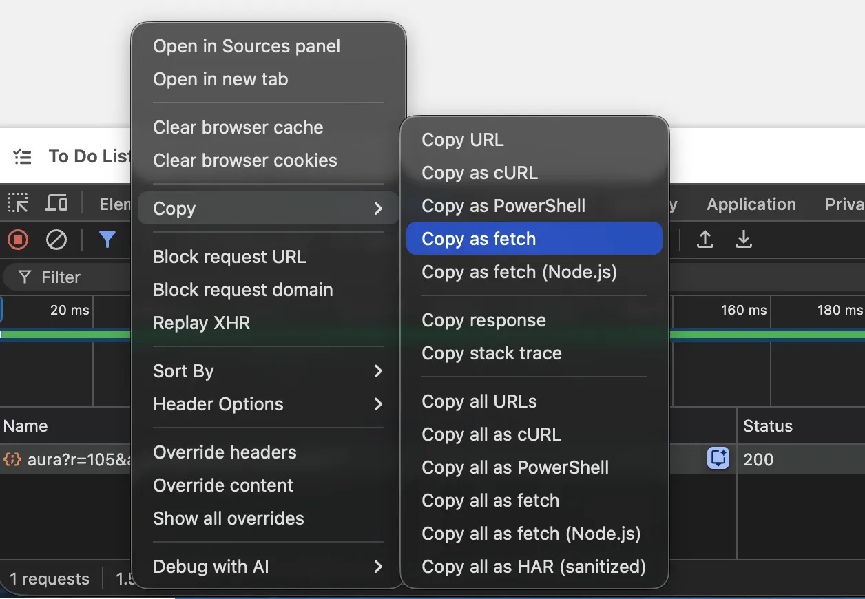Switch to the Application tab

coord(751,204)
